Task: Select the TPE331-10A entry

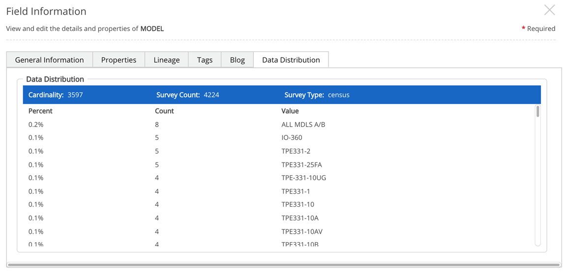Action: click(x=299, y=218)
